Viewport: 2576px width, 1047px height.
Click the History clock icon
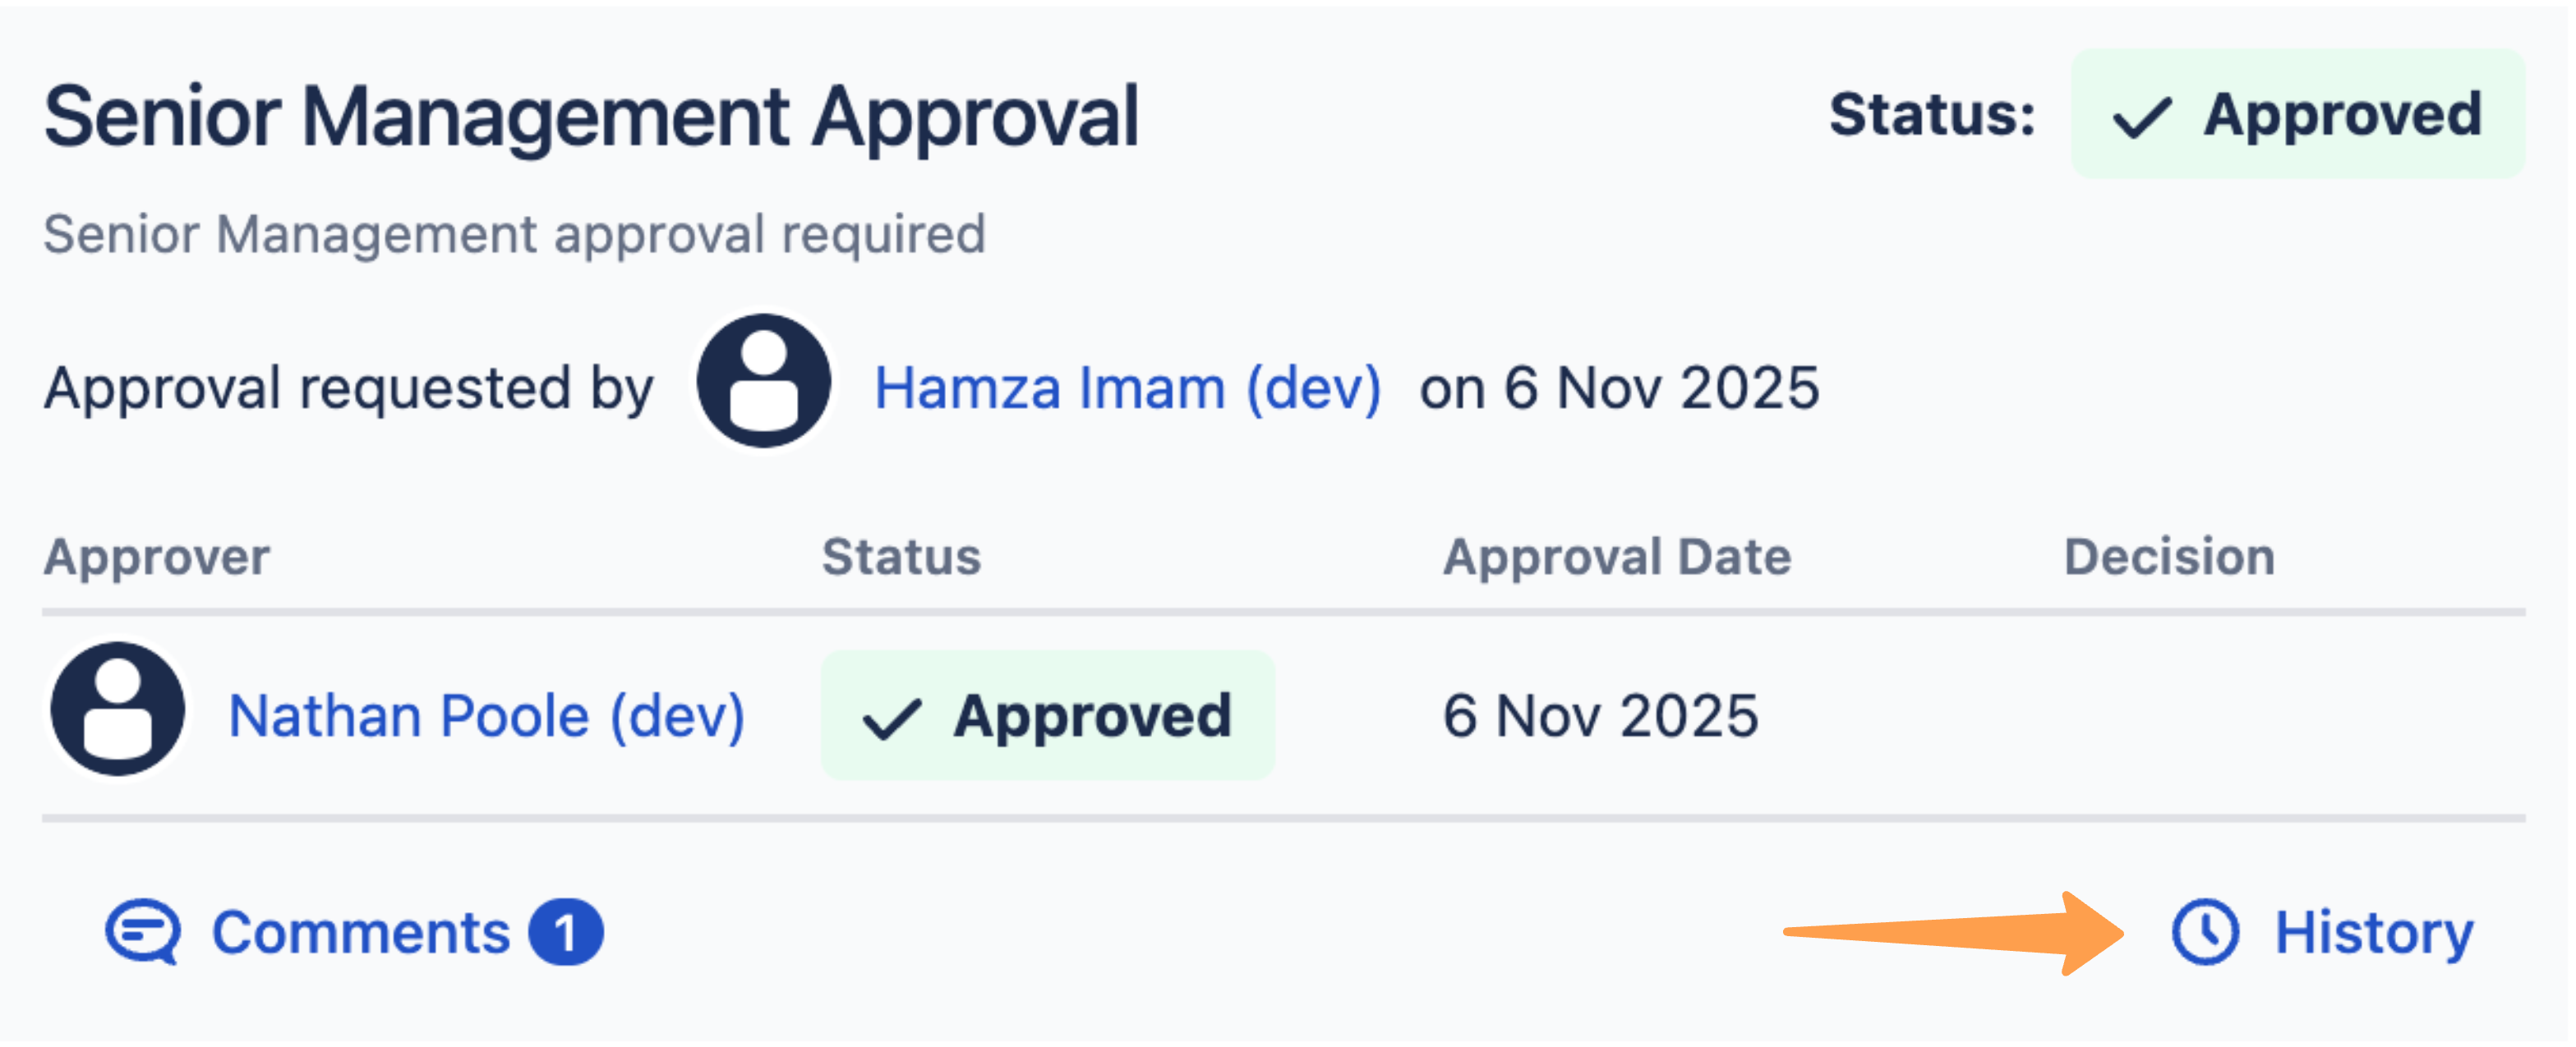[x=2204, y=932]
